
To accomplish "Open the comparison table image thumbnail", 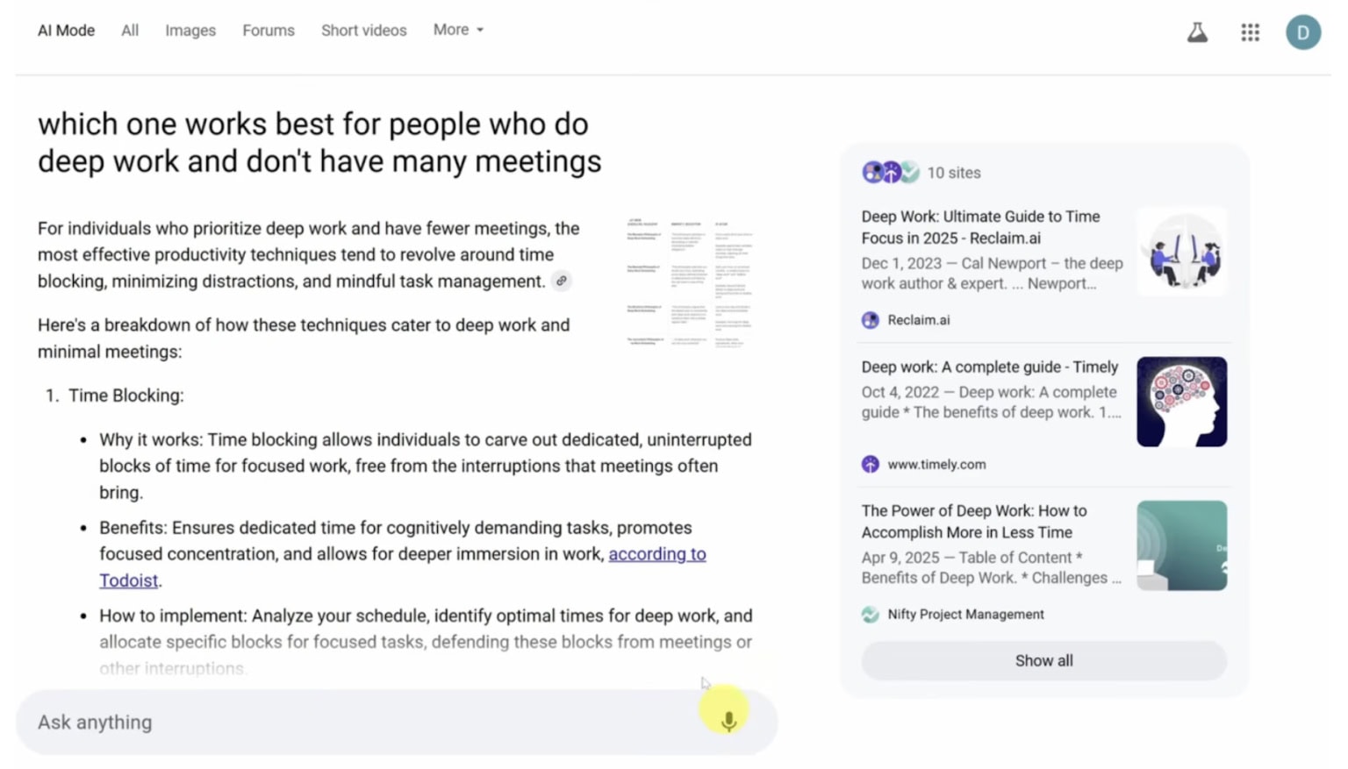I will coord(690,282).
